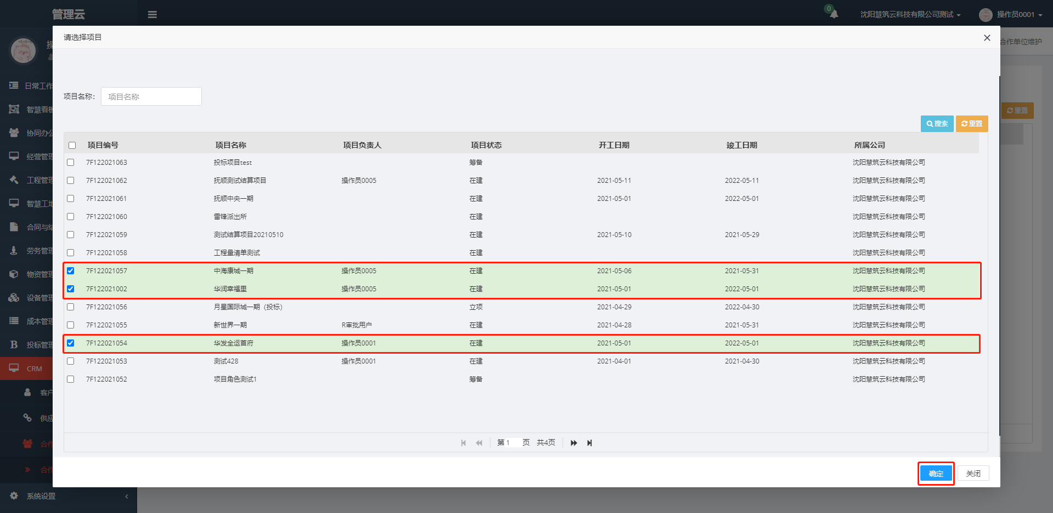Click the 智慧工地 monitor icon
The width and height of the screenshot is (1053, 513).
[x=14, y=203]
